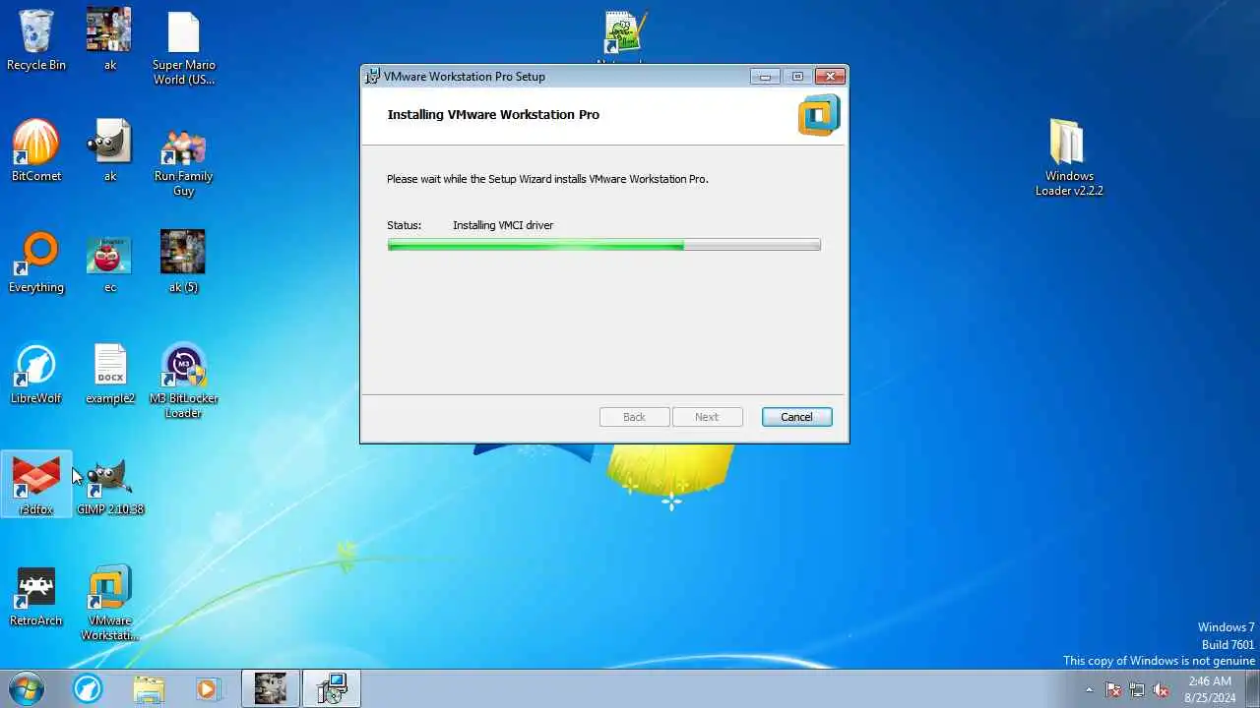Image resolution: width=1260 pixels, height=708 pixels.
Task: Open the Windows Loader v2.2.2 folder
Action: (x=1069, y=157)
